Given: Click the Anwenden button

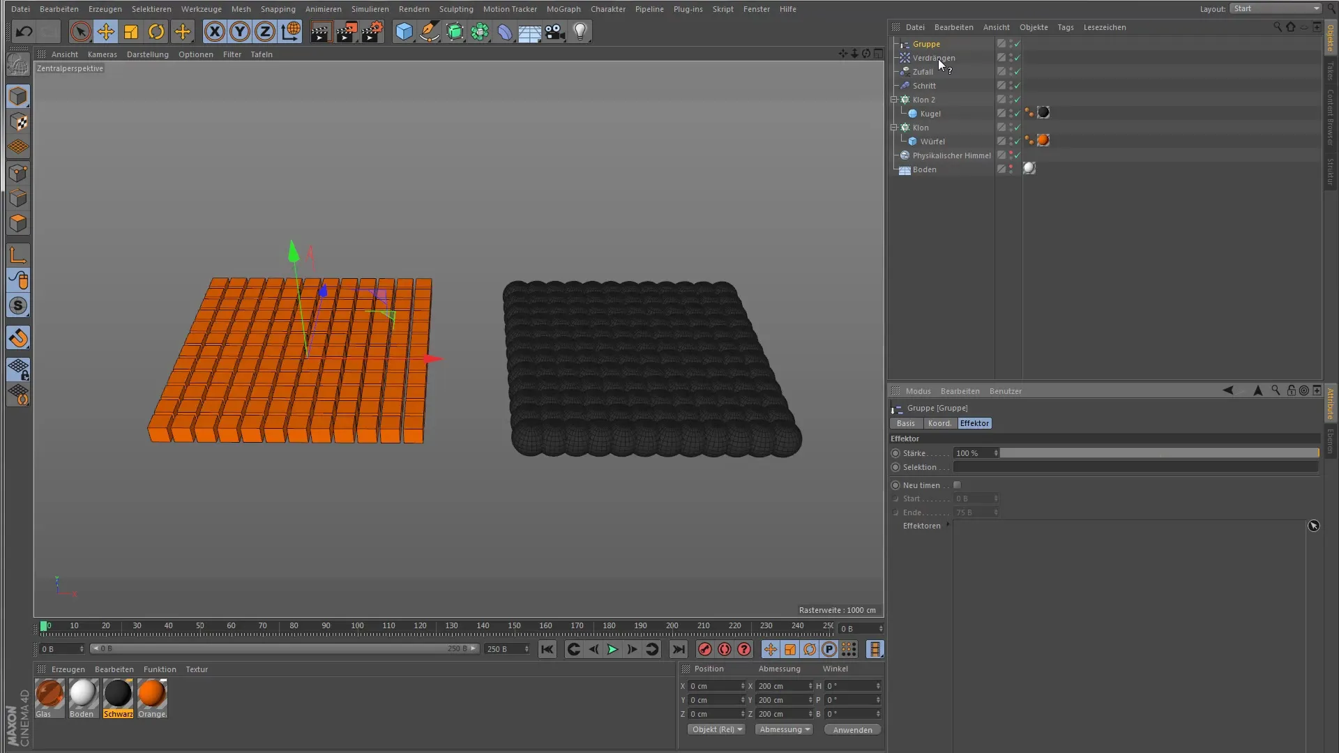Looking at the screenshot, I should (x=852, y=729).
